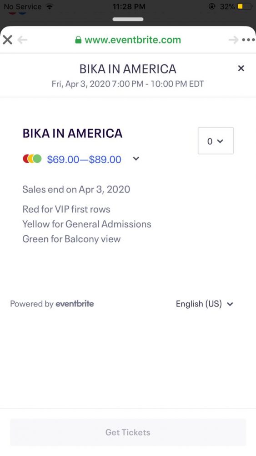Tap the Wi-Fi icon in status bar

(x=50, y=6)
